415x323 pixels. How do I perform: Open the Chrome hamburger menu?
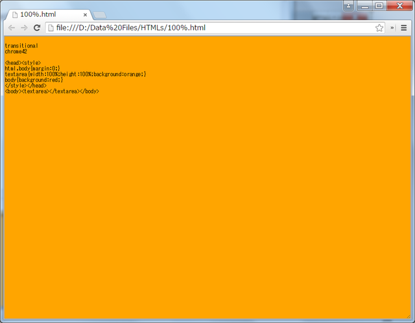tap(403, 28)
